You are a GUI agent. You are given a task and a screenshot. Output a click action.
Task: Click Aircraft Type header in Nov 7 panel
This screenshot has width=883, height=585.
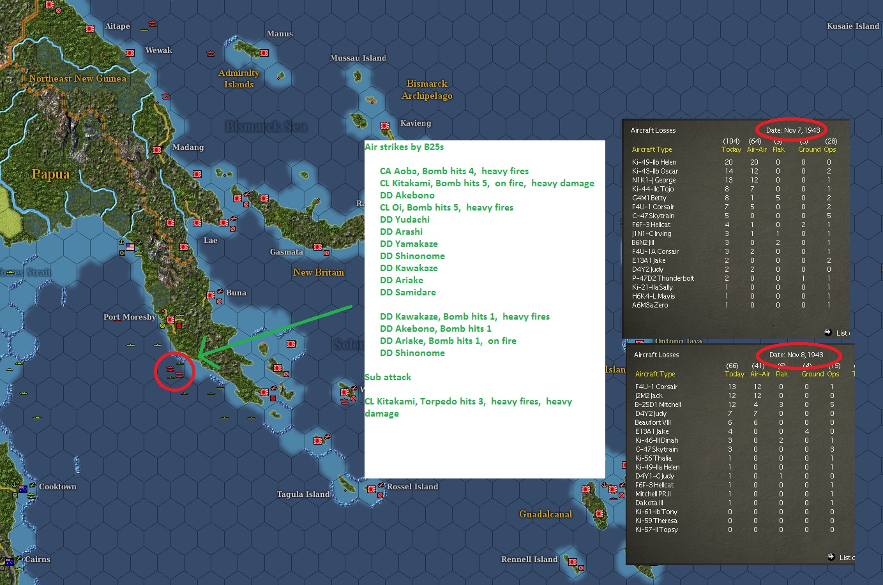[x=652, y=149]
